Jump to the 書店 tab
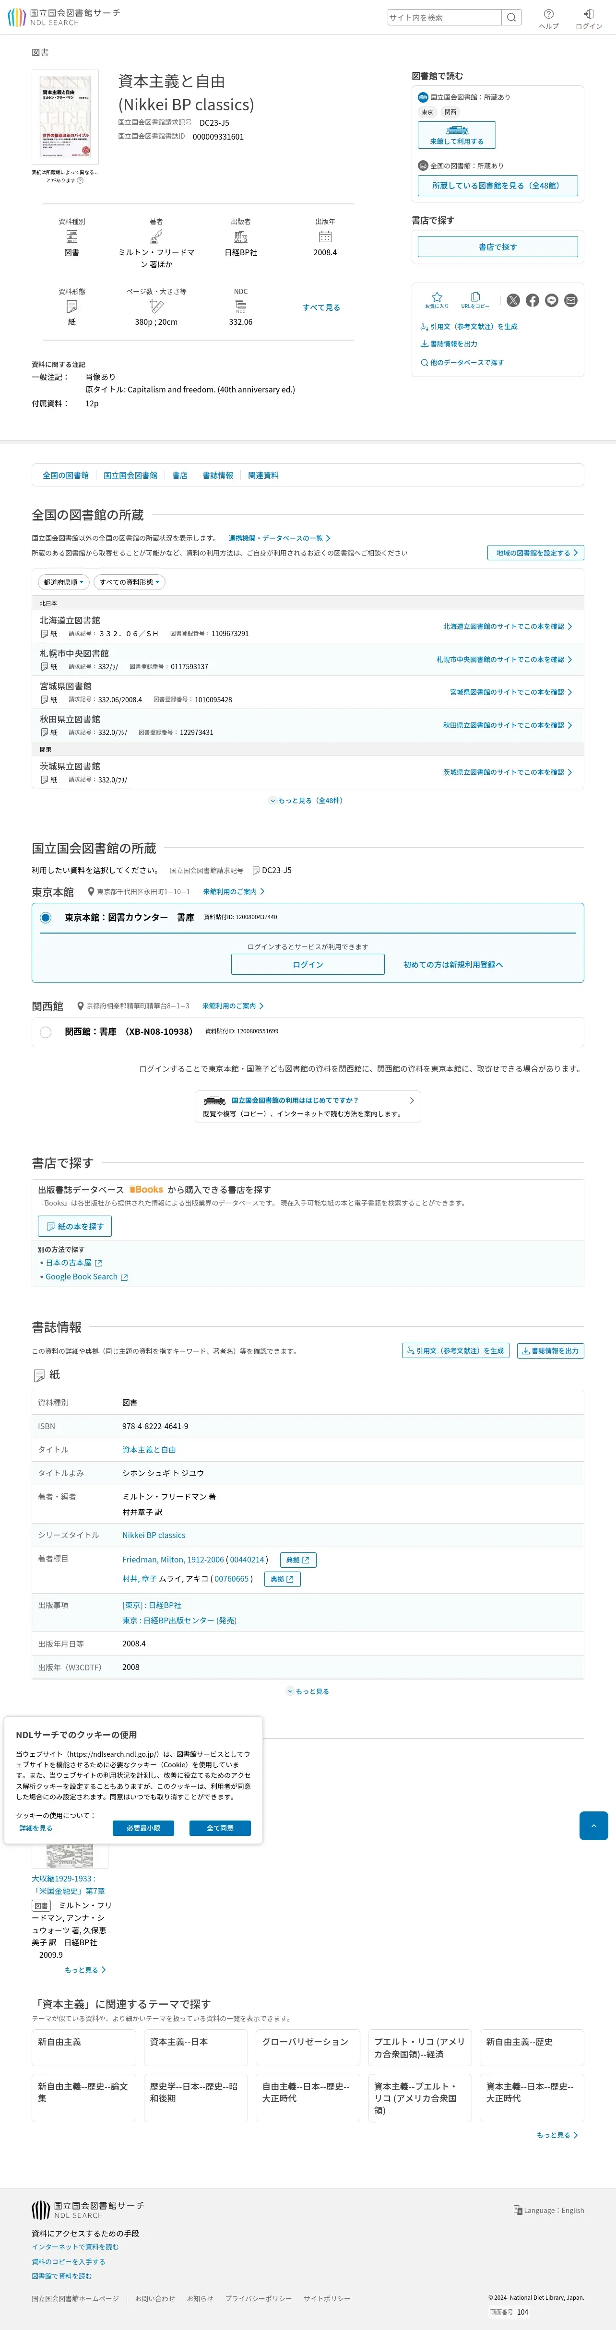Screen dimensions: 616x2330 pos(180,475)
